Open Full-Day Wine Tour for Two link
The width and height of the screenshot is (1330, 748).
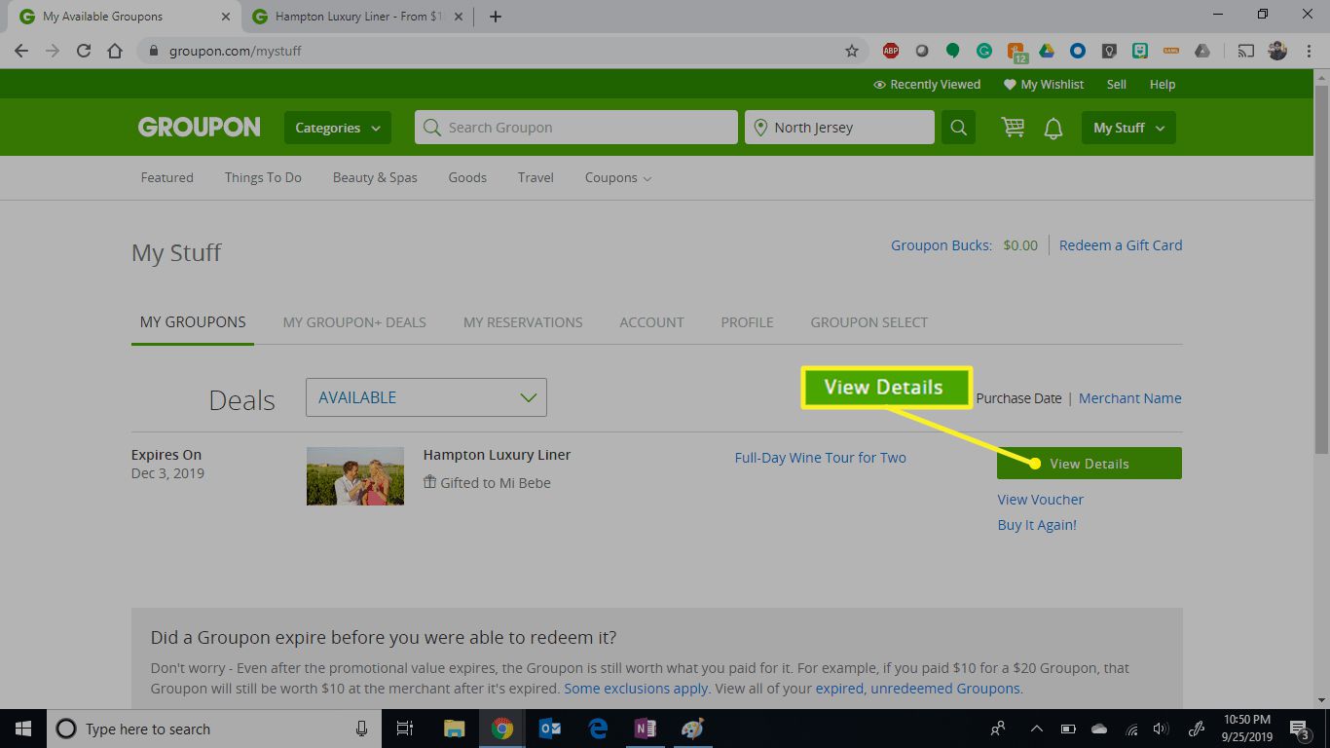(820, 457)
